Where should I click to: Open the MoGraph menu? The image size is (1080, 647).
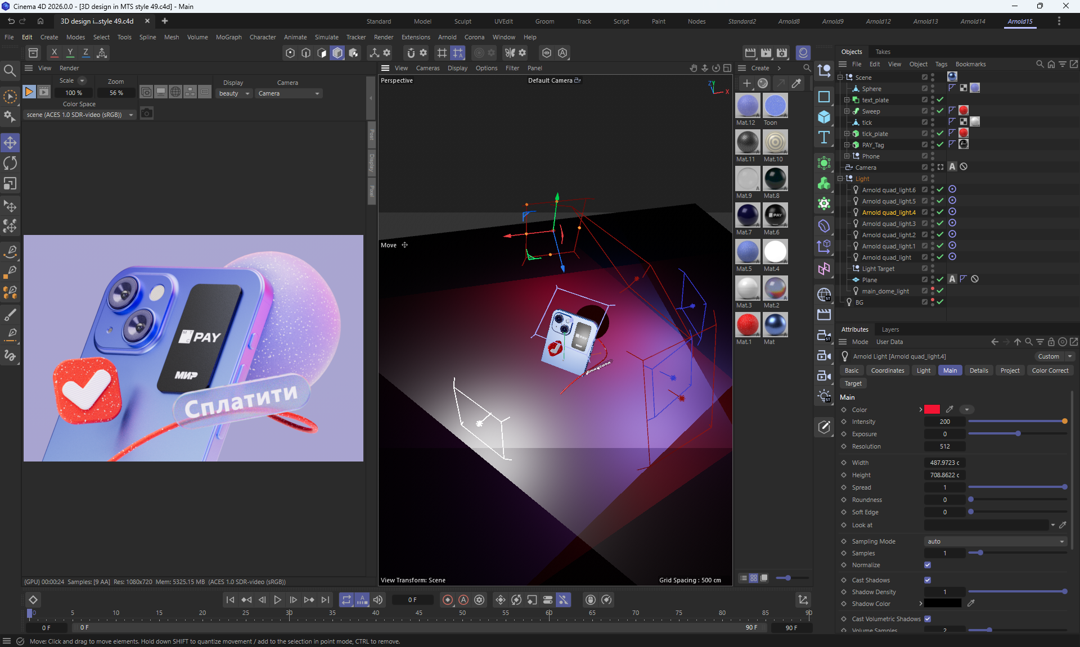(x=228, y=37)
